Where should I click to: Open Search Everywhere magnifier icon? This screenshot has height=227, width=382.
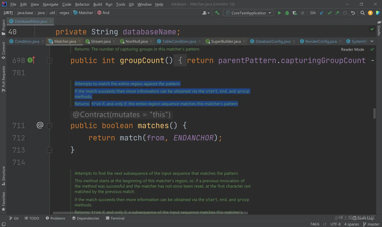click(363, 13)
